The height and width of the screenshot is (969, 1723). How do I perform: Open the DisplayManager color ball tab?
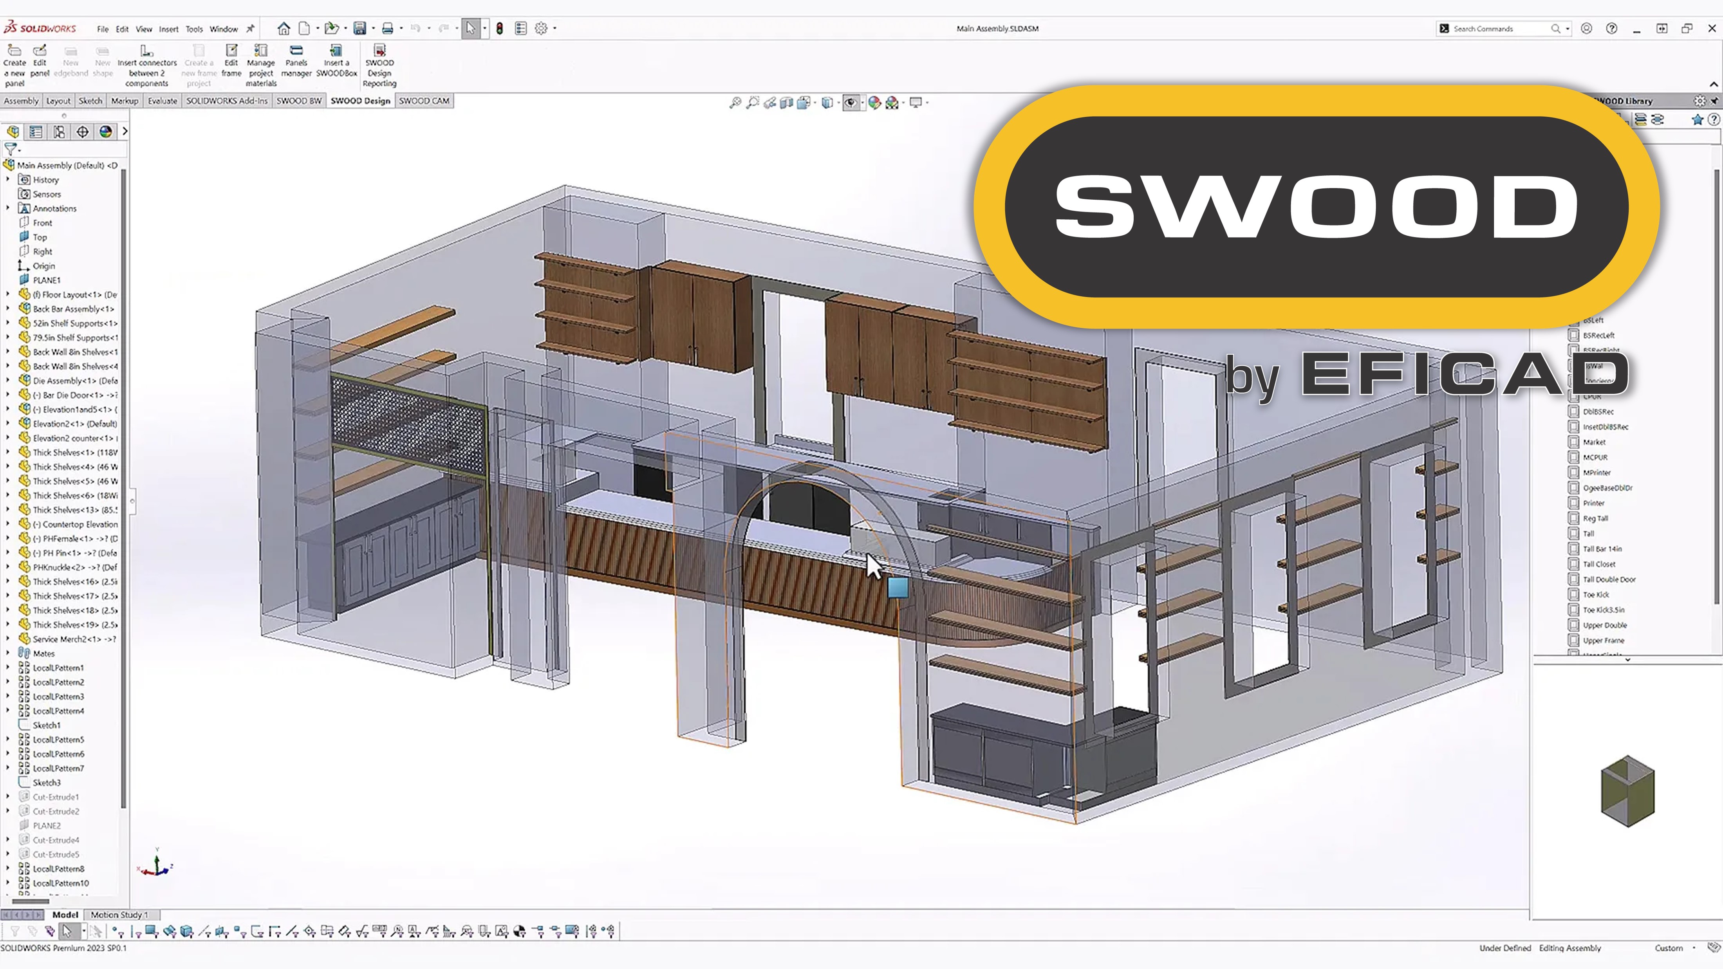tap(106, 132)
